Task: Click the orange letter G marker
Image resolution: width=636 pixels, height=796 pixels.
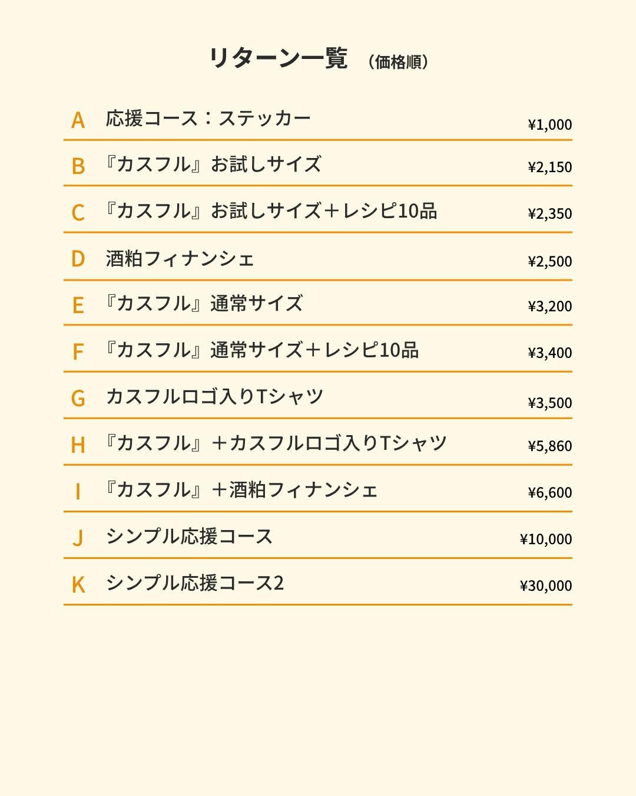Action: point(78,399)
